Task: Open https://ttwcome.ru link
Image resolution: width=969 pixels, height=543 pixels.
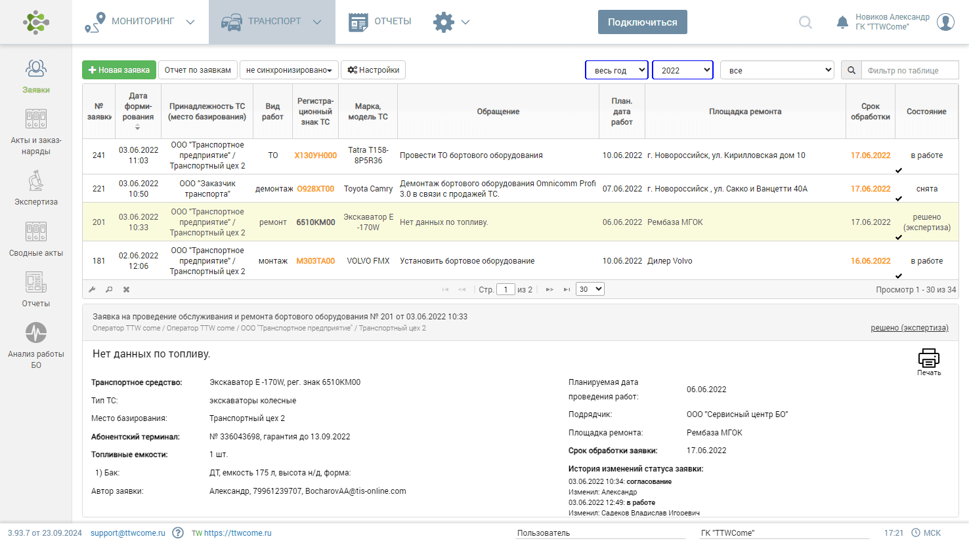Action: tap(238, 533)
